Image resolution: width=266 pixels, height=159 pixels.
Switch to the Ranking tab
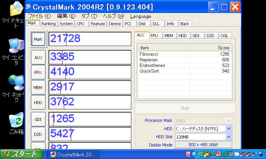click(x=49, y=24)
